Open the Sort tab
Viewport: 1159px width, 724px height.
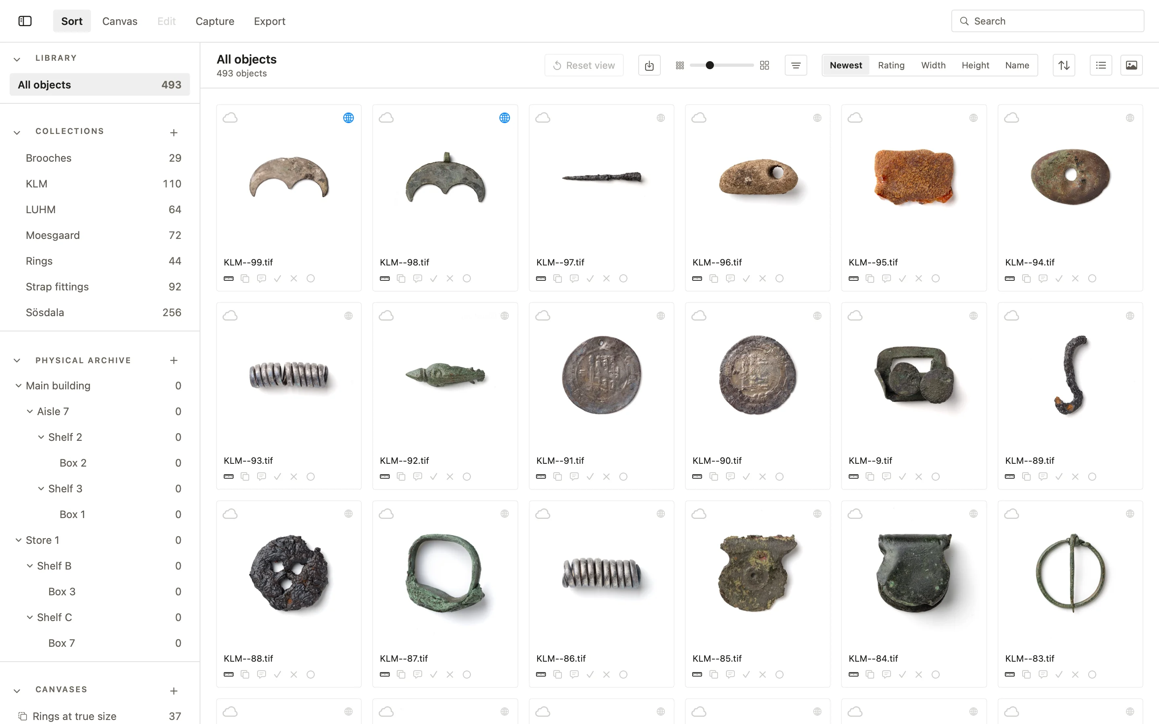pos(72,21)
